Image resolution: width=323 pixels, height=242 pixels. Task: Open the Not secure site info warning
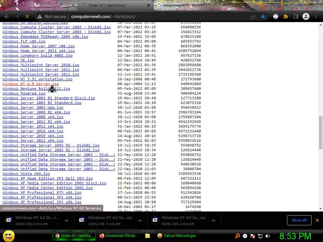pyautogui.click(x=51, y=16)
